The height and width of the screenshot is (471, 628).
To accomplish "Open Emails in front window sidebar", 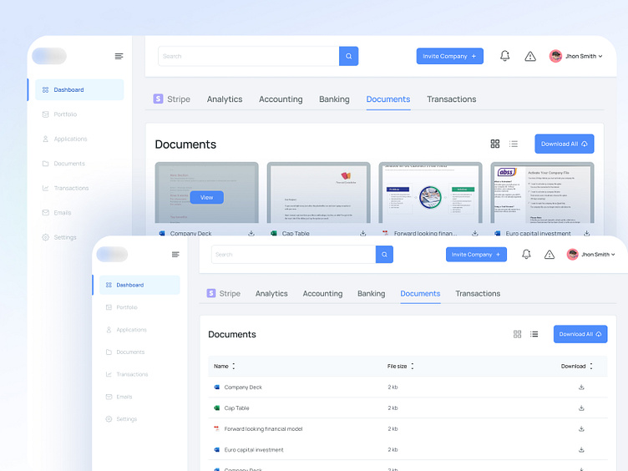I will (x=119, y=397).
